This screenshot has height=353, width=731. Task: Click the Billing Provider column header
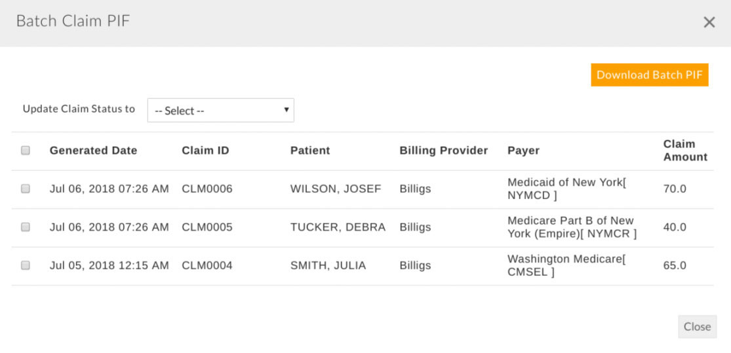(x=443, y=151)
